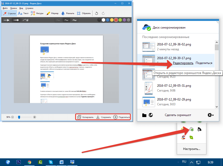Expand hidden tray icons chevron

tap(191, 162)
